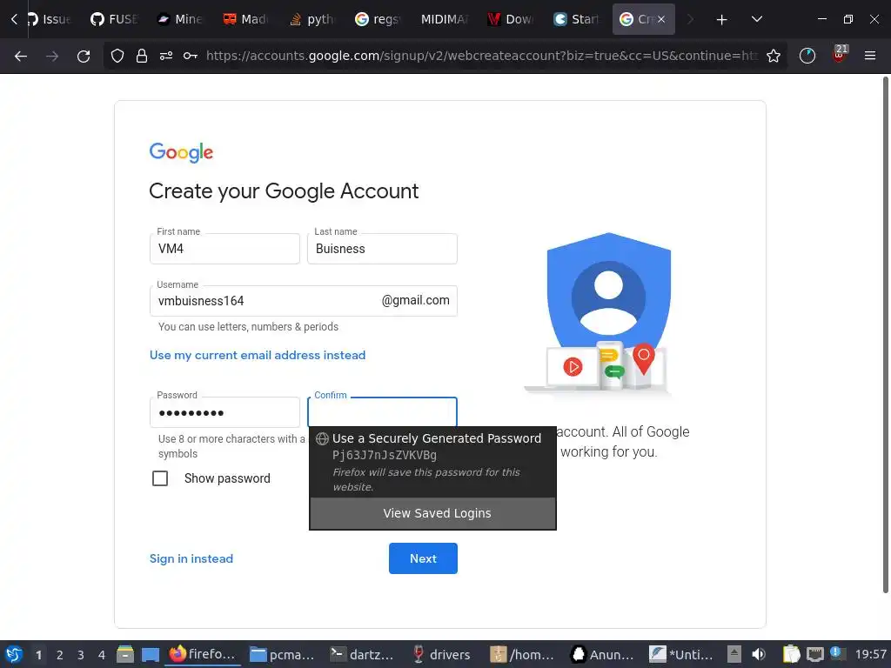Switch to the GitHub Issues tab
891x668 pixels.
pos(49,19)
